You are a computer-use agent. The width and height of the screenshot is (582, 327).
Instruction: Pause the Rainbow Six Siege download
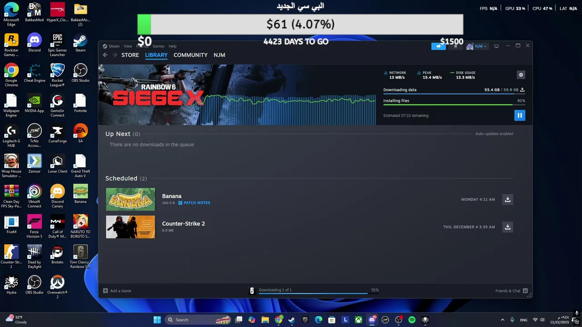pyautogui.click(x=520, y=115)
